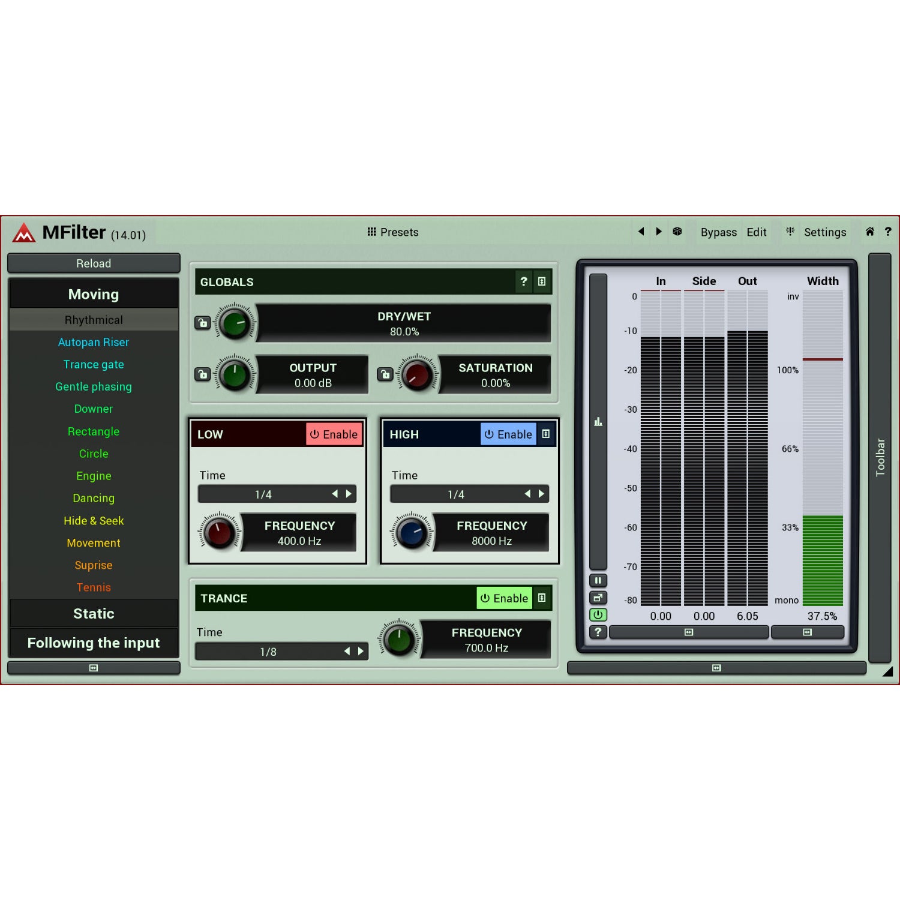
Task: Click the MFilter logo icon
Action: tap(24, 233)
